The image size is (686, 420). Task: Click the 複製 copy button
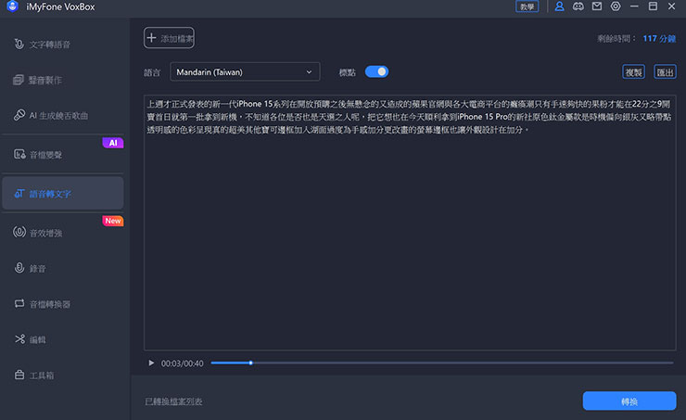[x=633, y=72]
